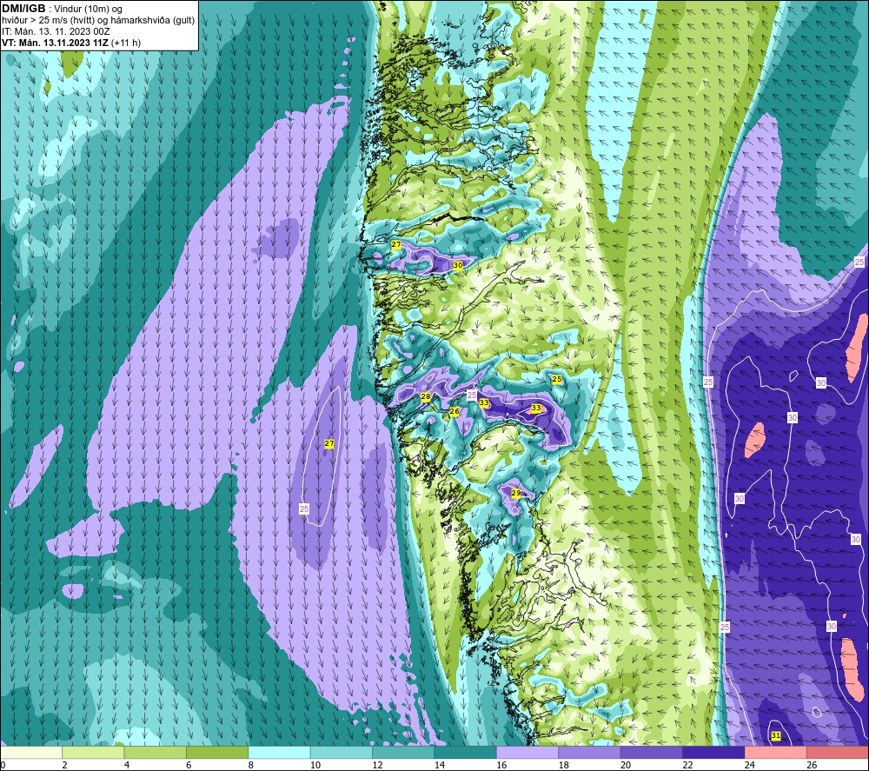This screenshot has width=869, height=771.
Task: Click the 12–14 m/s teal legend swatch
Action: click(x=403, y=752)
